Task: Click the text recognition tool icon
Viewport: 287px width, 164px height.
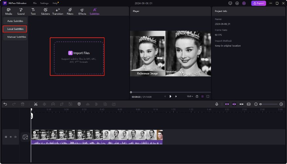Action: [114, 104]
